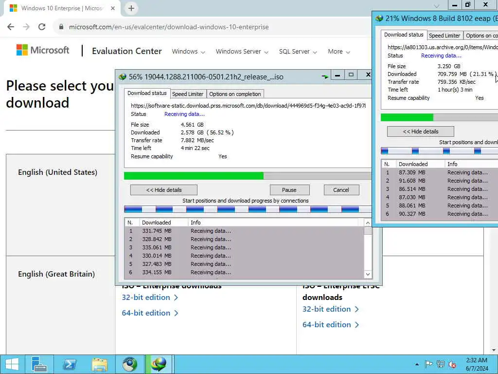
Task: Click the Microsoft logo
Action: click(x=43, y=50)
